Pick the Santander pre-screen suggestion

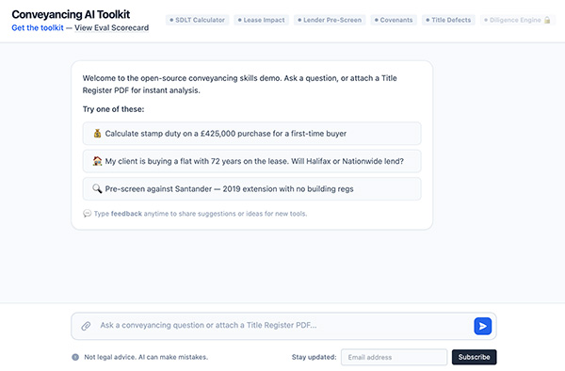[x=251, y=188]
